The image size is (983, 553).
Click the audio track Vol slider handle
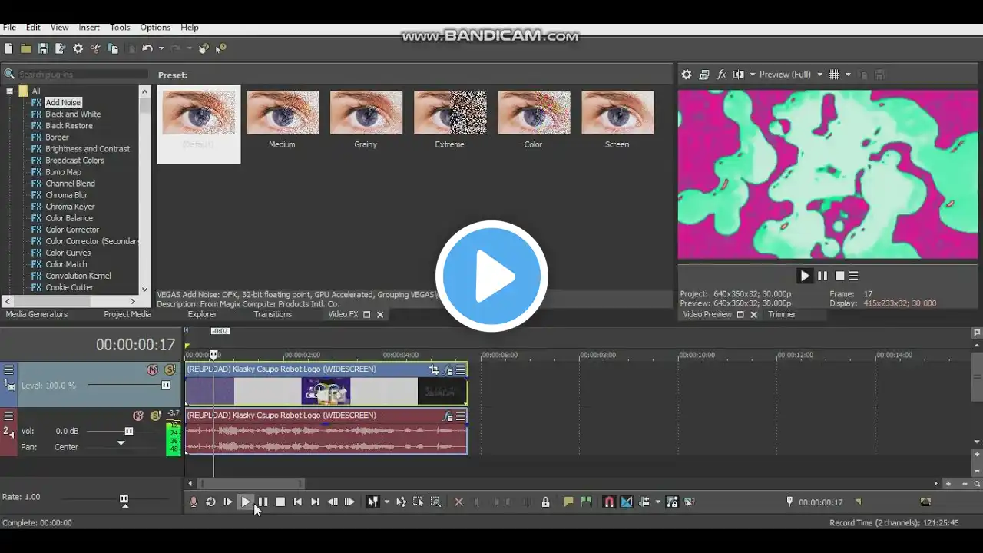click(x=129, y=432)
